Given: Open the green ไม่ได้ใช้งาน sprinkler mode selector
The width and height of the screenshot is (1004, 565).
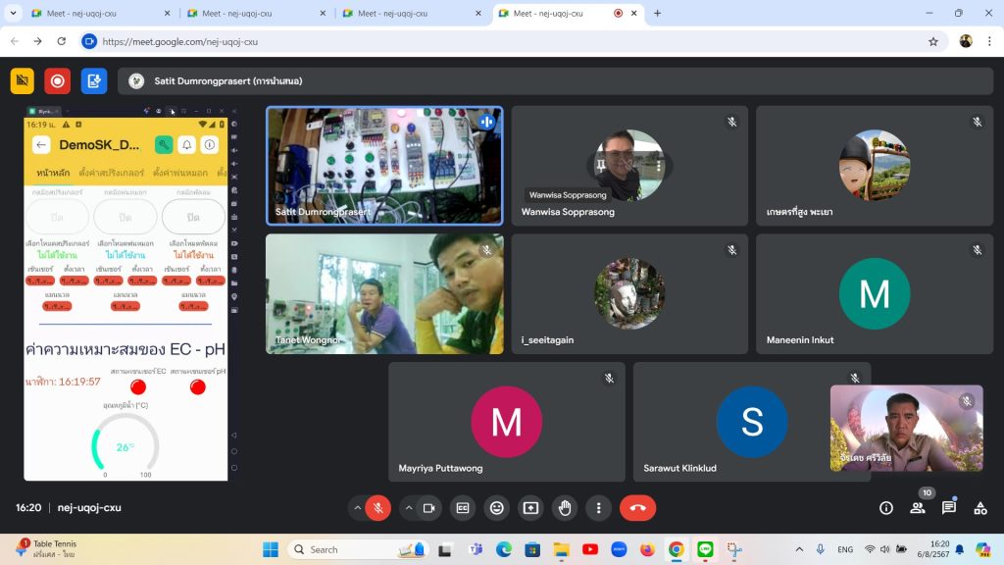Looking at the screenshot, I should (57, 255).
